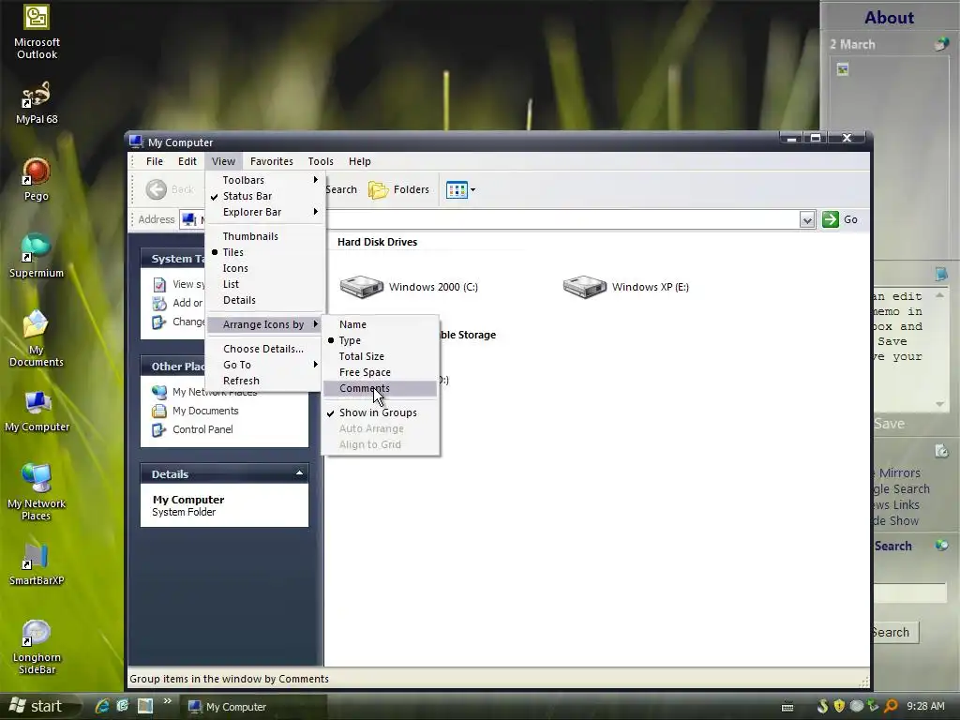The height and width of the screenshot is (720, 960).
Task: Toggle Show in Groups option
Action: 381,412
